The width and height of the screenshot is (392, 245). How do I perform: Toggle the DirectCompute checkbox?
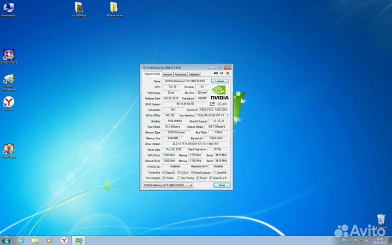click(x=192, y=173)
